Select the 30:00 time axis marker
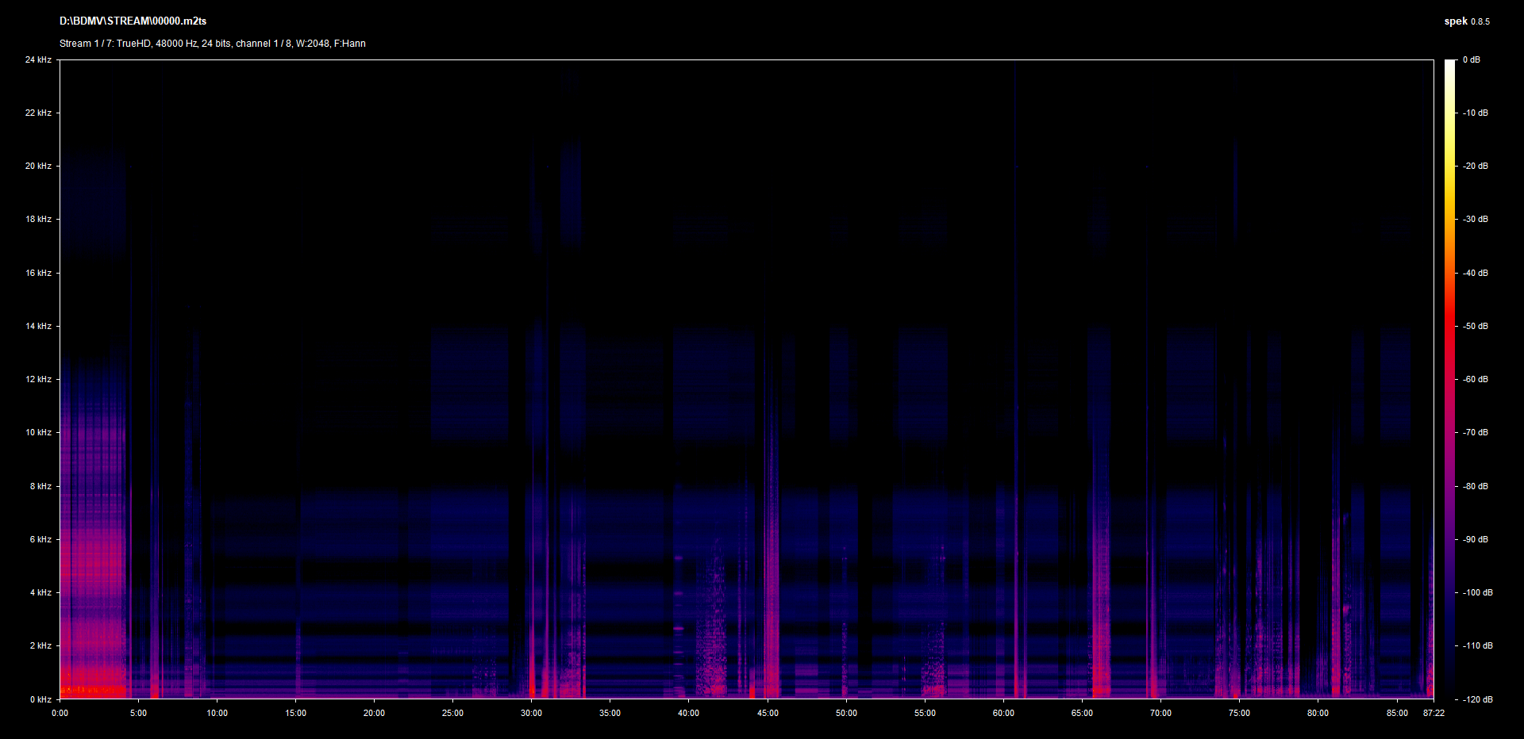This screenshot has height=739, width=1524. [x=531, y=713]
